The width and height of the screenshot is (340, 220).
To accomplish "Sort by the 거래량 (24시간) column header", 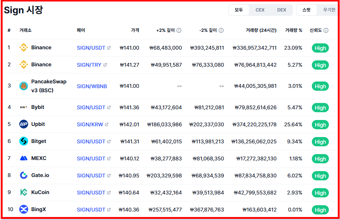I will [261, 30].
